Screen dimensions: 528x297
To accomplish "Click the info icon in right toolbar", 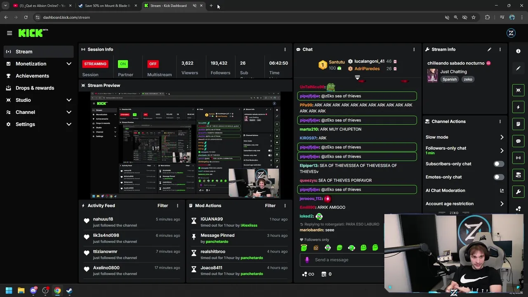I will (518, 51).
